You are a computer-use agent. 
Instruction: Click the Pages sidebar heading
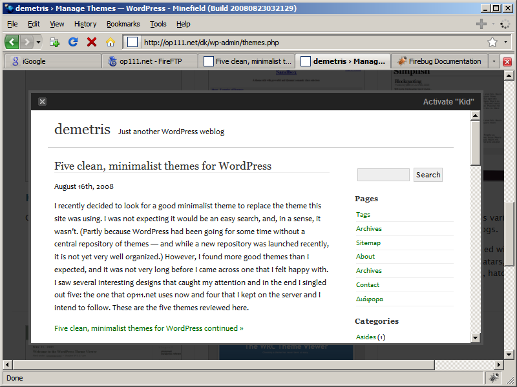366,199
